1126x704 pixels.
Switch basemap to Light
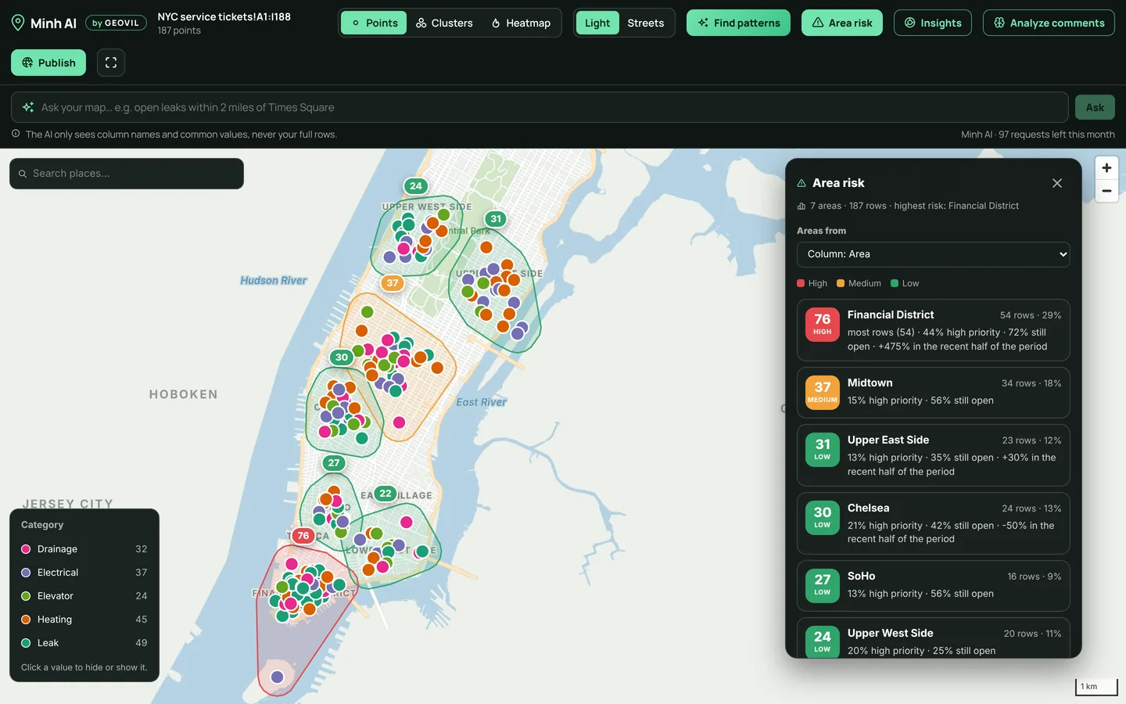(597, 23)
